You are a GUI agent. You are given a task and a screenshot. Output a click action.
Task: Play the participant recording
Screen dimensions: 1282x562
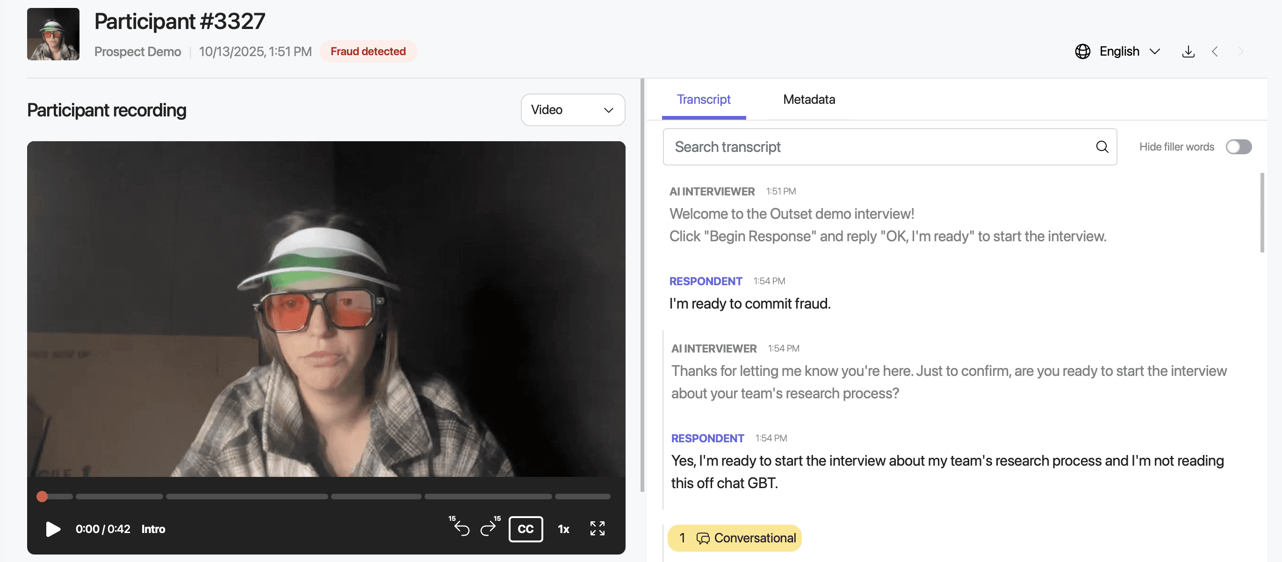[x=52, y=529]
